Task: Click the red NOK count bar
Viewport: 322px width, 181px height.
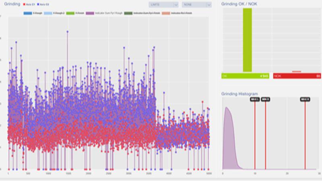Action: tap(297, 76)
